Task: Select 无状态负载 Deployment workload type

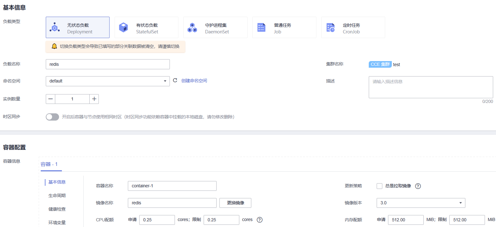Action: click(x=78, y=27)
